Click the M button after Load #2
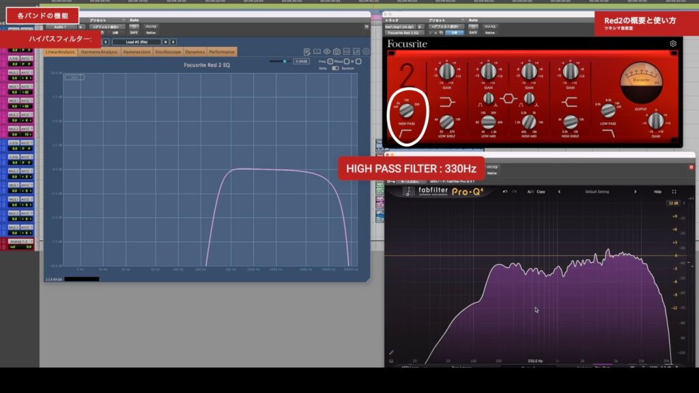This screenshot has height=393, width=699. pos(165,42)
